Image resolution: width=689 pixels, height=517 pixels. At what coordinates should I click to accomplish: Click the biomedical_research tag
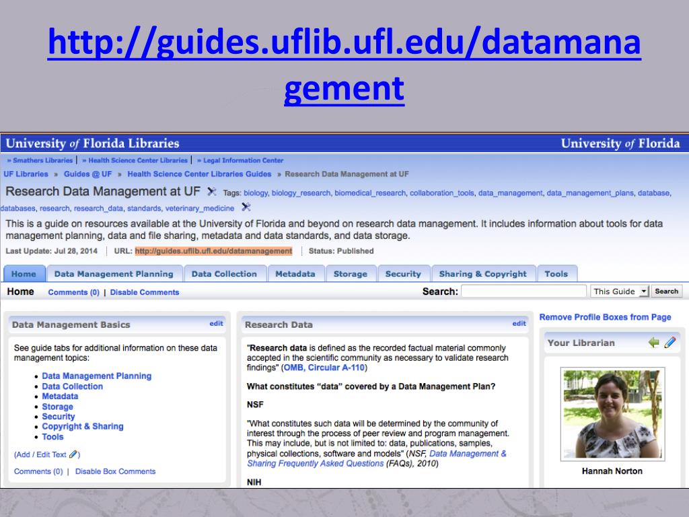pos(370,193)
